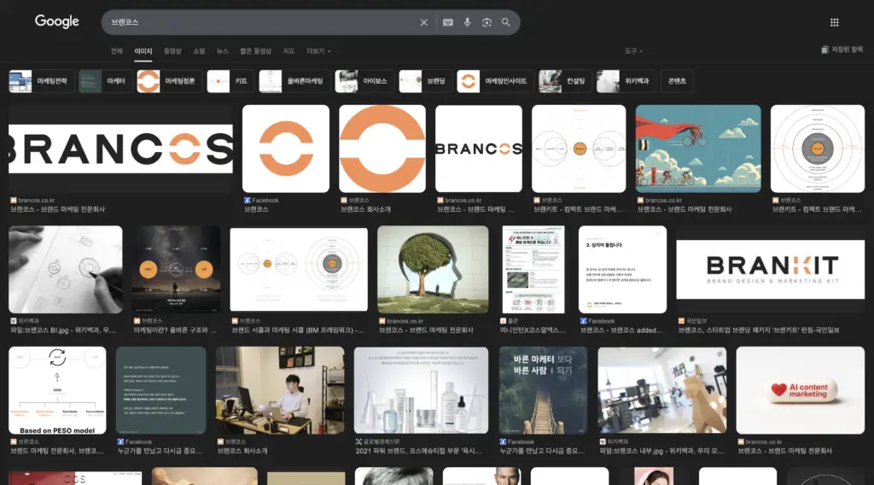
Task: Open 저장된 항목 saved items
Action: [842, 50]
